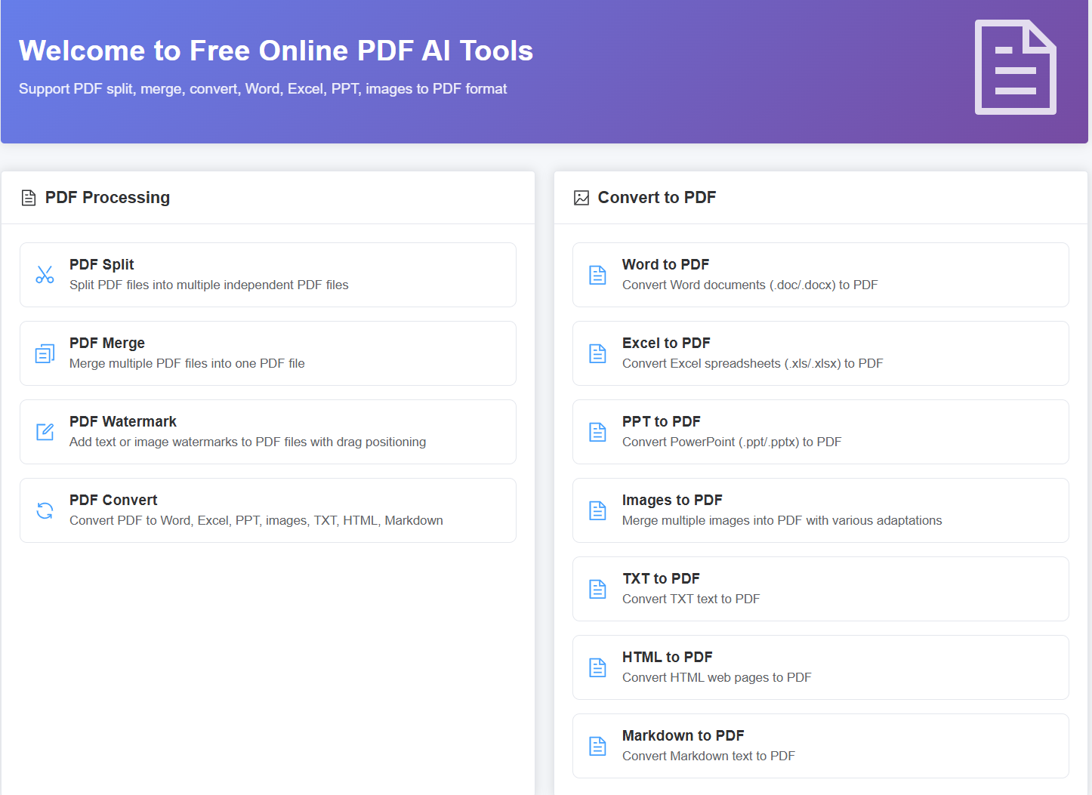
Task: Select the Images to PDF title
Action: [x=672, y=500]
